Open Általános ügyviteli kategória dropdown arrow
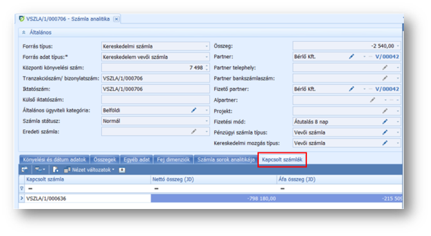Screen dimensions: 431x236 (206, 110)
